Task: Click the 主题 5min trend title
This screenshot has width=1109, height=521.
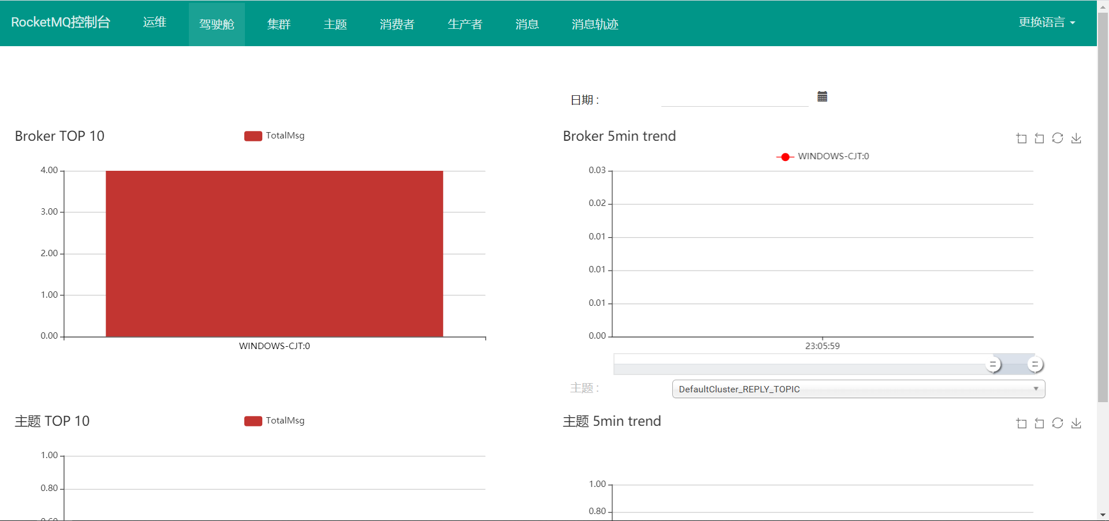Action: (x=612, y=421)
